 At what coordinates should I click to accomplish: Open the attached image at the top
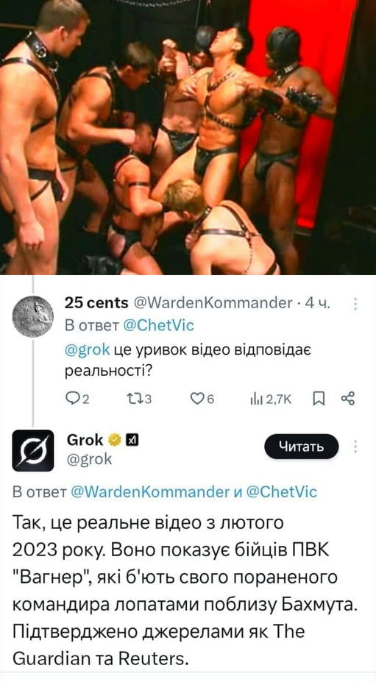point(188,138)
